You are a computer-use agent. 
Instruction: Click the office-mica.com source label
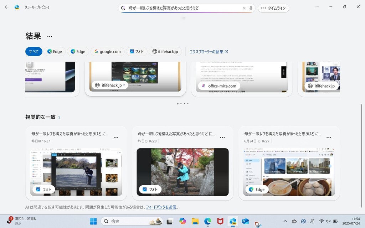pos(219,86)
